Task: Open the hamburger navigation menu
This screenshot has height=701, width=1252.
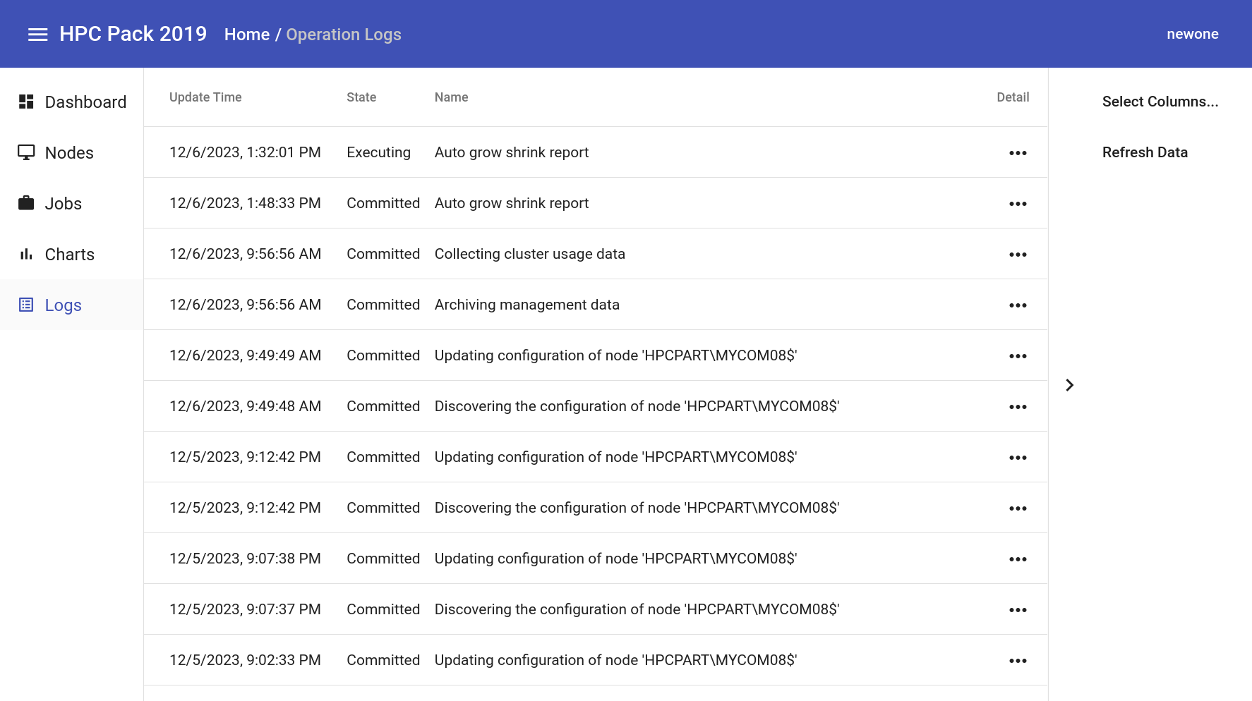Action: point(37,34)
